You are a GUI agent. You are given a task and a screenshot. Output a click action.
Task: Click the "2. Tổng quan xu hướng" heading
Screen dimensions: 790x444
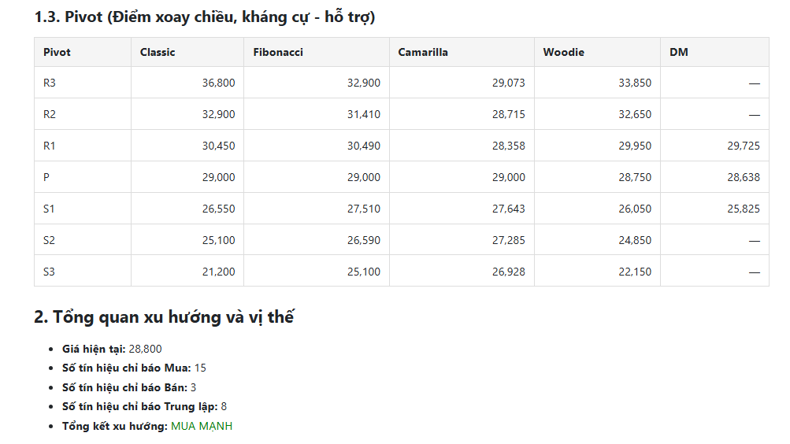click(x=164, y=317)
